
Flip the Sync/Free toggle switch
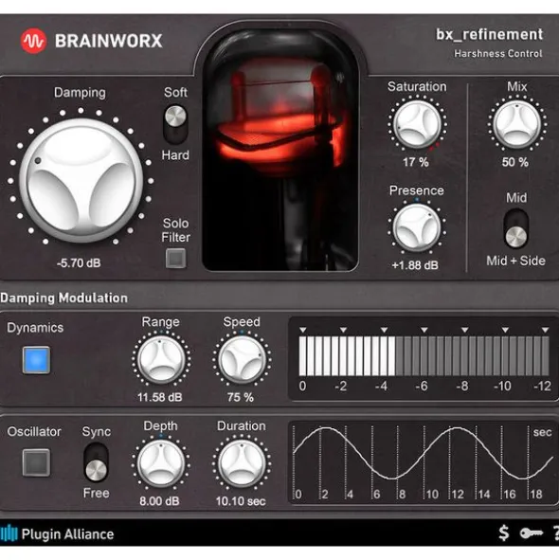point(96,462)
